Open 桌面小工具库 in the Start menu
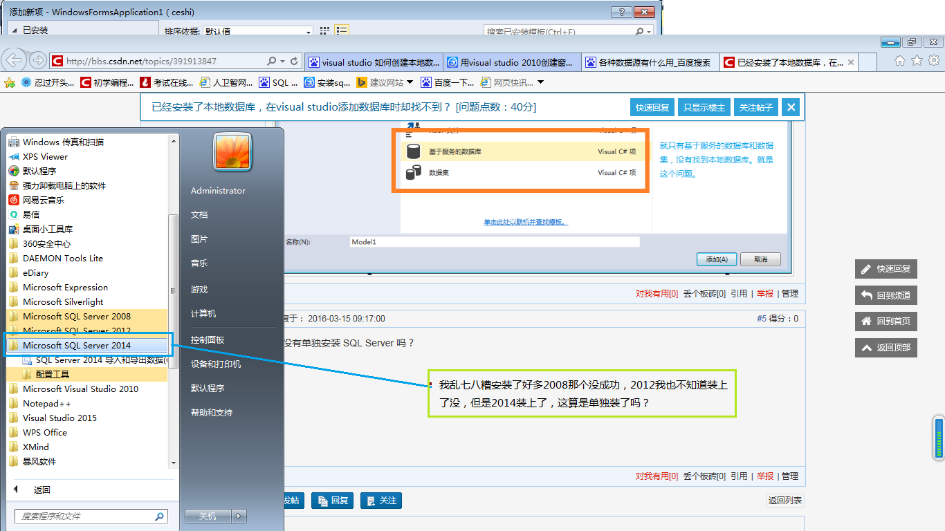Screen dimensions: 945x531 click(x=41, y=229)
